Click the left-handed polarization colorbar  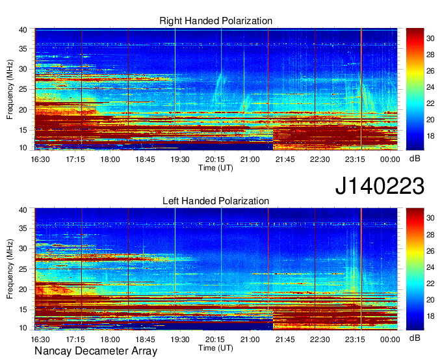point(415,269)
